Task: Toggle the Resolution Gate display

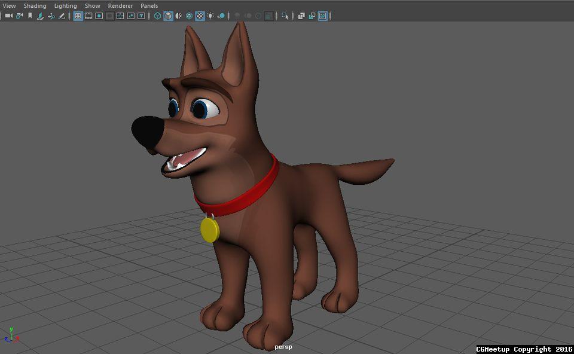Action: pos(99,16)
